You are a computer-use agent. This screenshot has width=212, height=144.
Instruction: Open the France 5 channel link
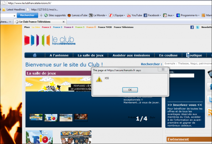80,27
